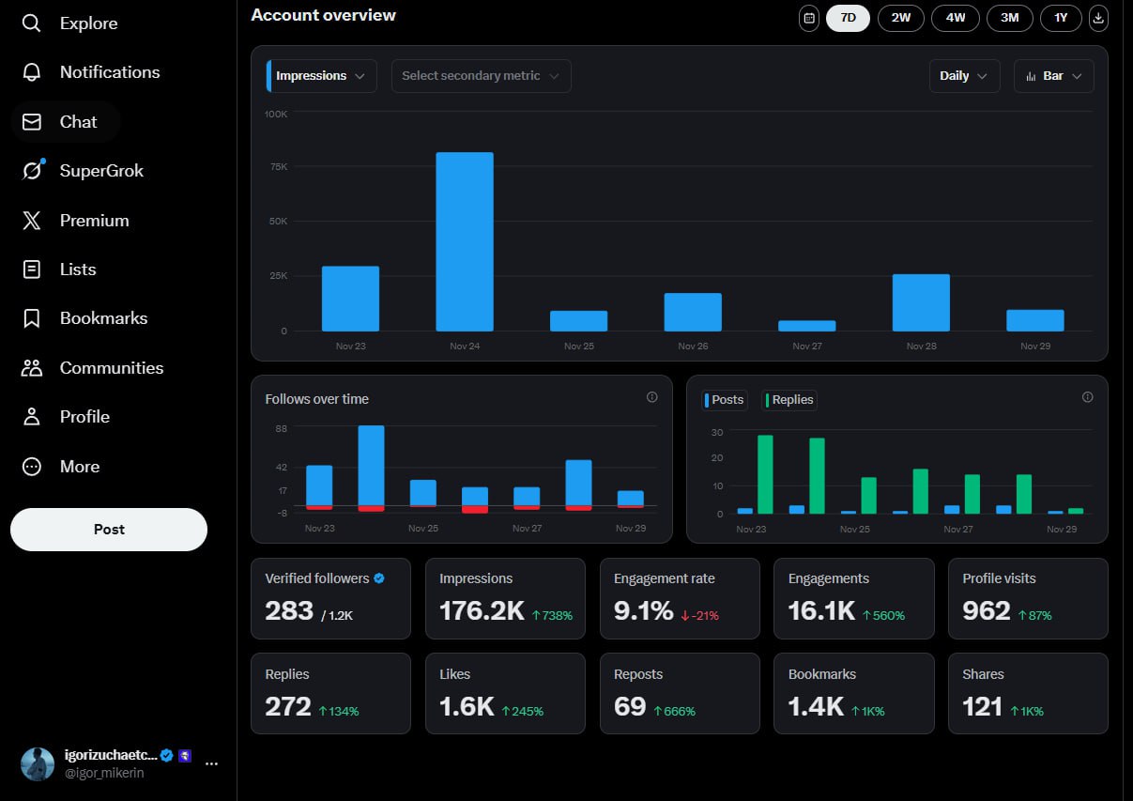Expand Select secondary metric dropdown
This screenshot has height=801, width=1133.
point(481,76)
